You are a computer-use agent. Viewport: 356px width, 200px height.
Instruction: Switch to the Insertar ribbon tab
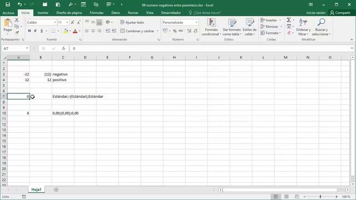tap(43, 13)
